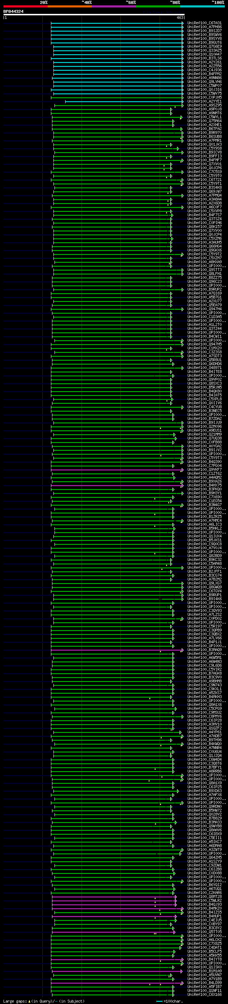Select hit label UniRef100_B4FPM2
228x1004 pixels.
pyautogui.click(x=204, y=74)
